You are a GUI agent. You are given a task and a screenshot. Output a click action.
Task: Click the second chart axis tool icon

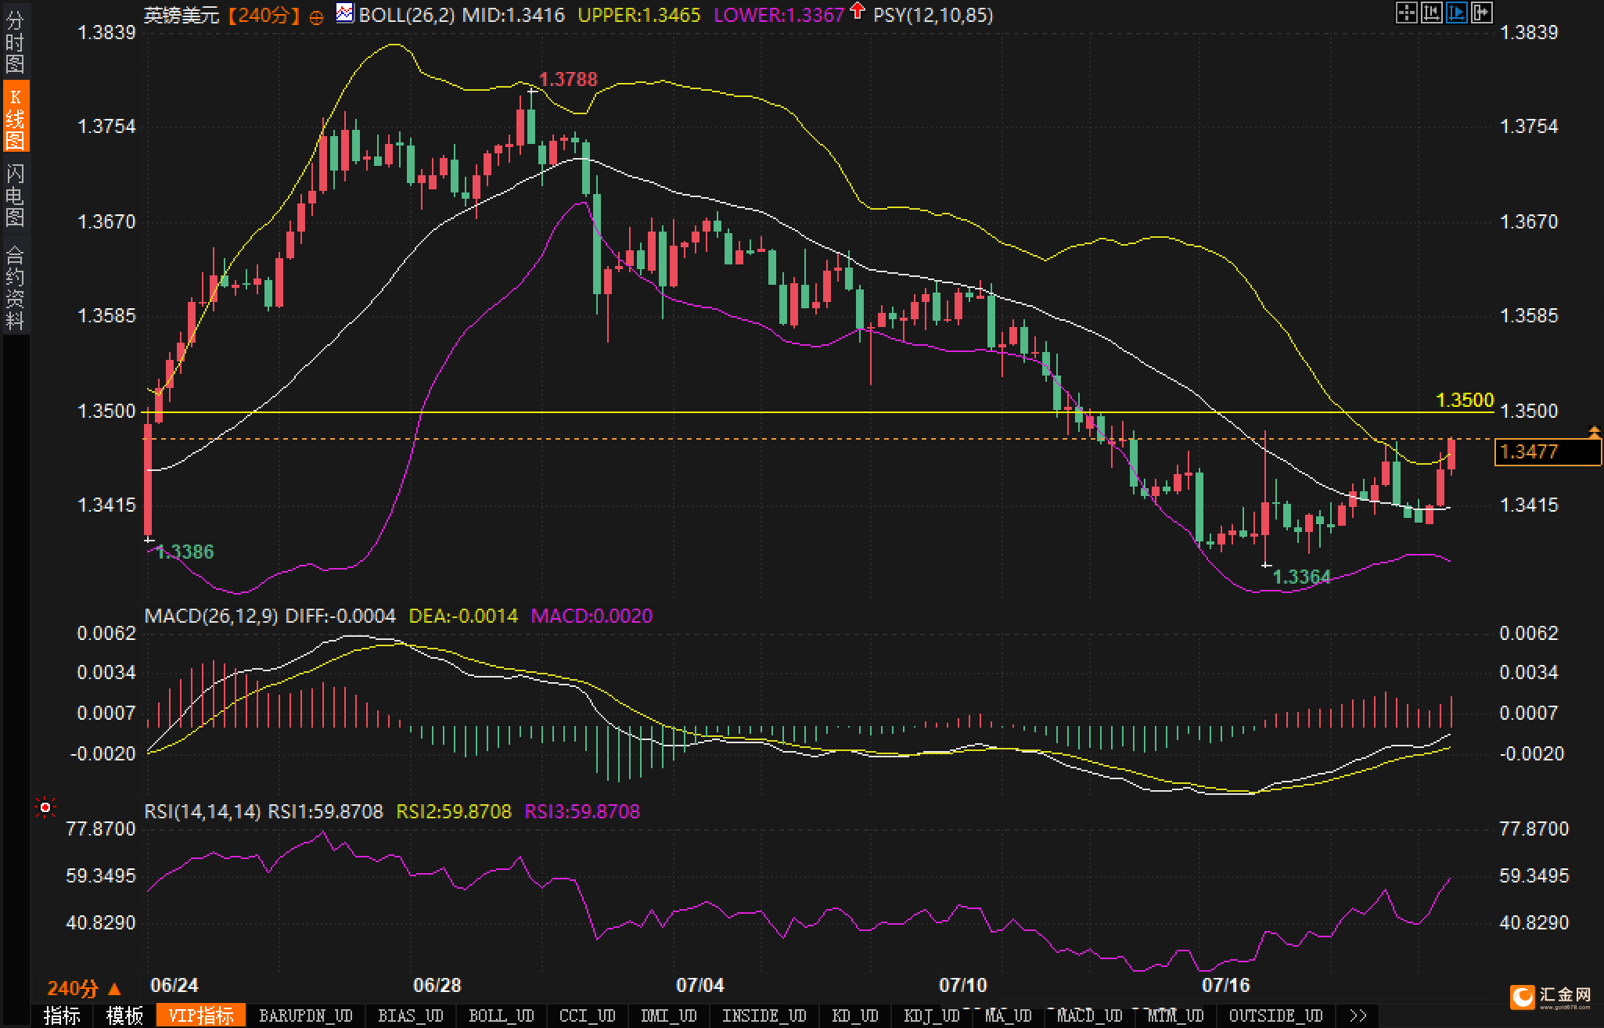pyautogui.click(x=1432, y=13)
